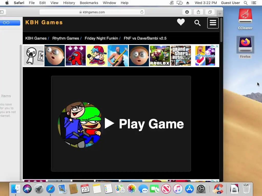Open the Help menu
The width and height of the screenshot is (262, 196).
(125, 3)
